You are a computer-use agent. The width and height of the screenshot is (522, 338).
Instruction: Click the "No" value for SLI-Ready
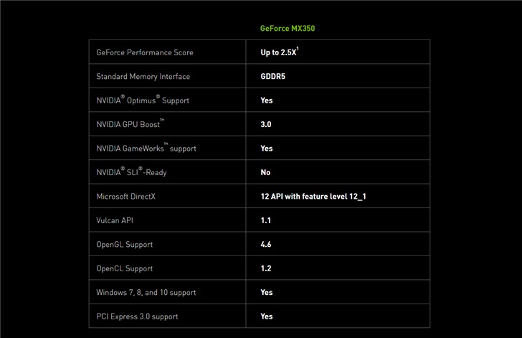pyautogui.click(x=265, y=172)
